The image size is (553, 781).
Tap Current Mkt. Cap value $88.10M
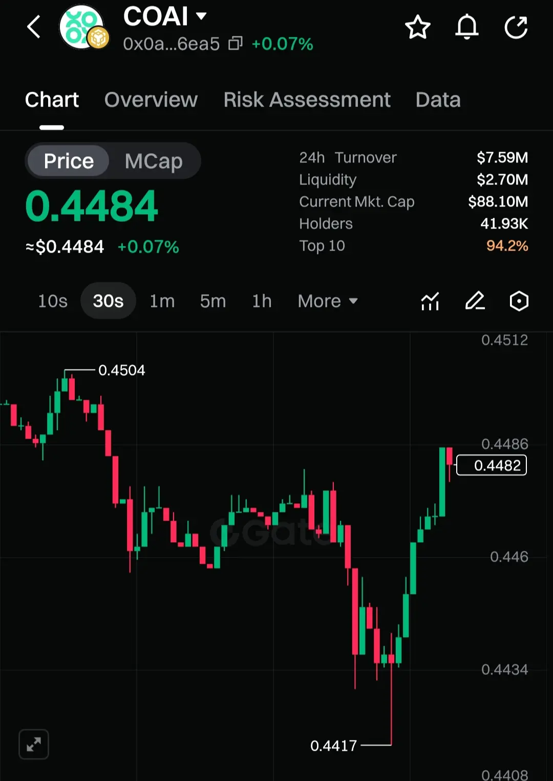pos(498,201)
